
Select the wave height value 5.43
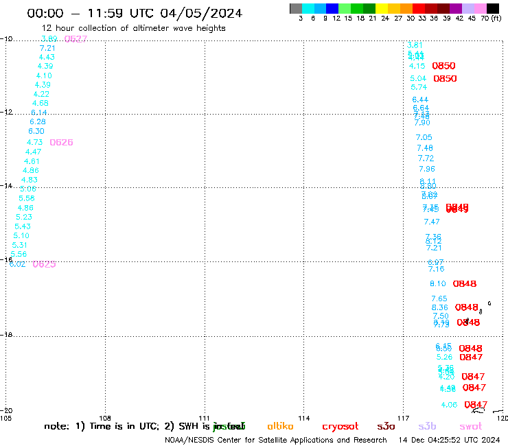click(23, 226)
